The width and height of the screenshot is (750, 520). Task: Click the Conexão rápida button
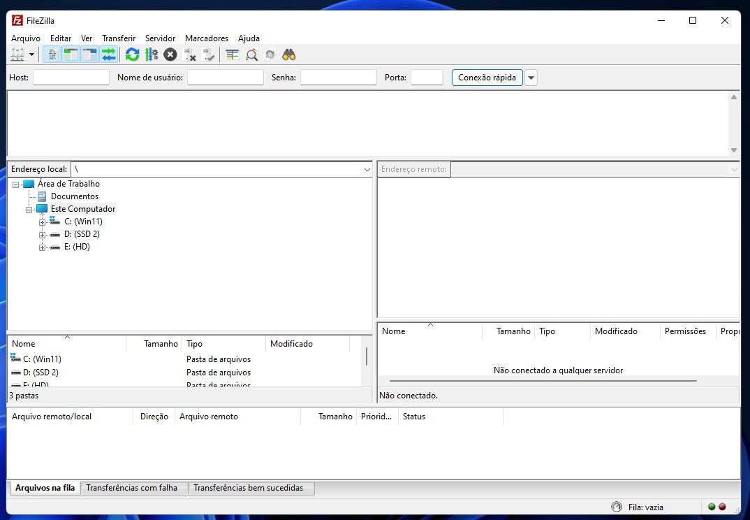click(487, 77)
